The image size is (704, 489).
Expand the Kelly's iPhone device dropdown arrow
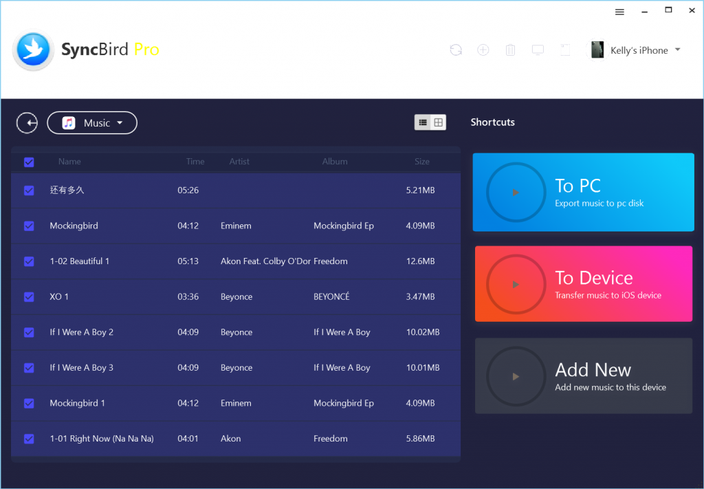click(677, 50)
